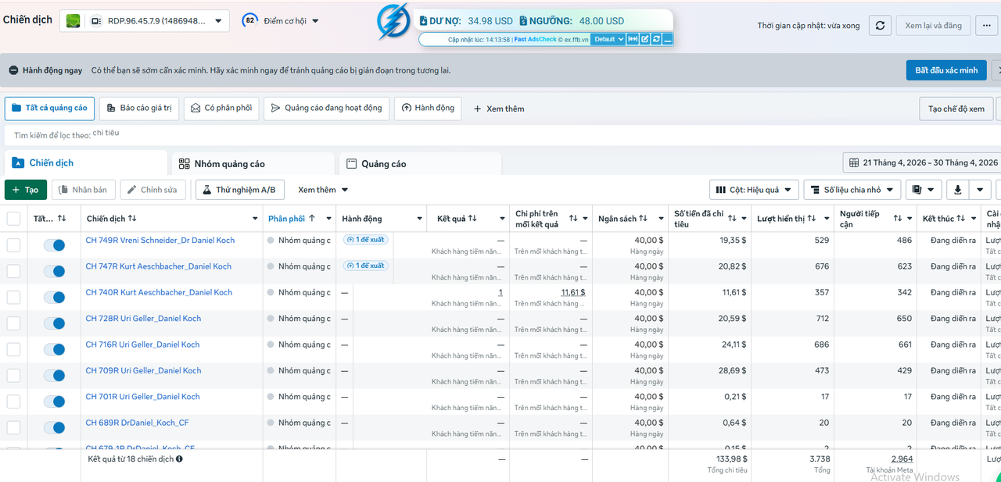This screenshot has width=1001, height=482.
Task: Check the box for CH 689R row
Action: point(13,427)
